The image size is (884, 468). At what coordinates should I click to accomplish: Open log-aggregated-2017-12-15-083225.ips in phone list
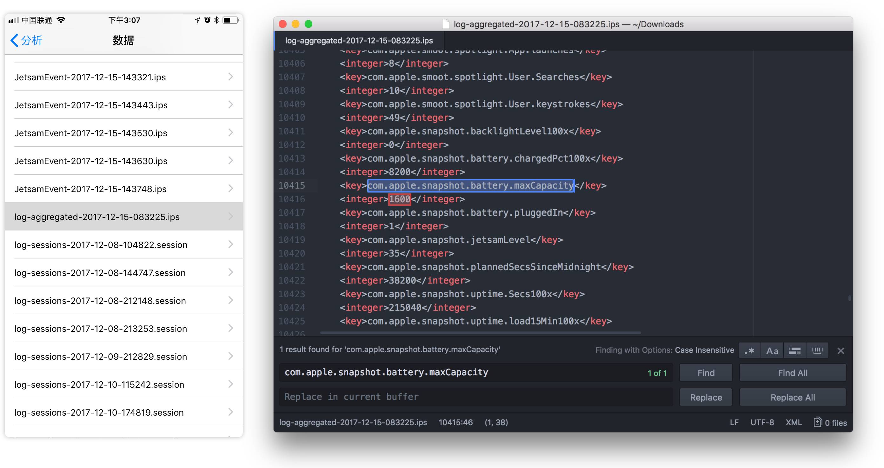click(x=123, y=217)
